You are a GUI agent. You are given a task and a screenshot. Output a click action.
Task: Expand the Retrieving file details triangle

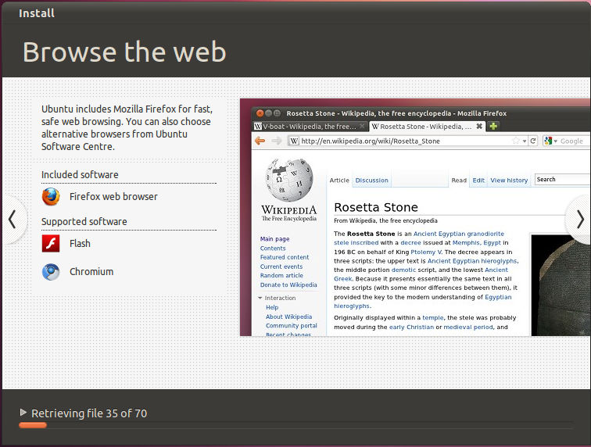click(x=23, y=413)
